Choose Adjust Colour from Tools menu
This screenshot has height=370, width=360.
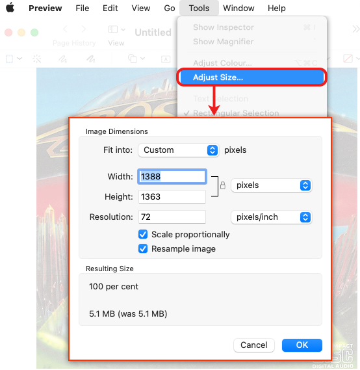pyautogui.click(x=252, y=63)
